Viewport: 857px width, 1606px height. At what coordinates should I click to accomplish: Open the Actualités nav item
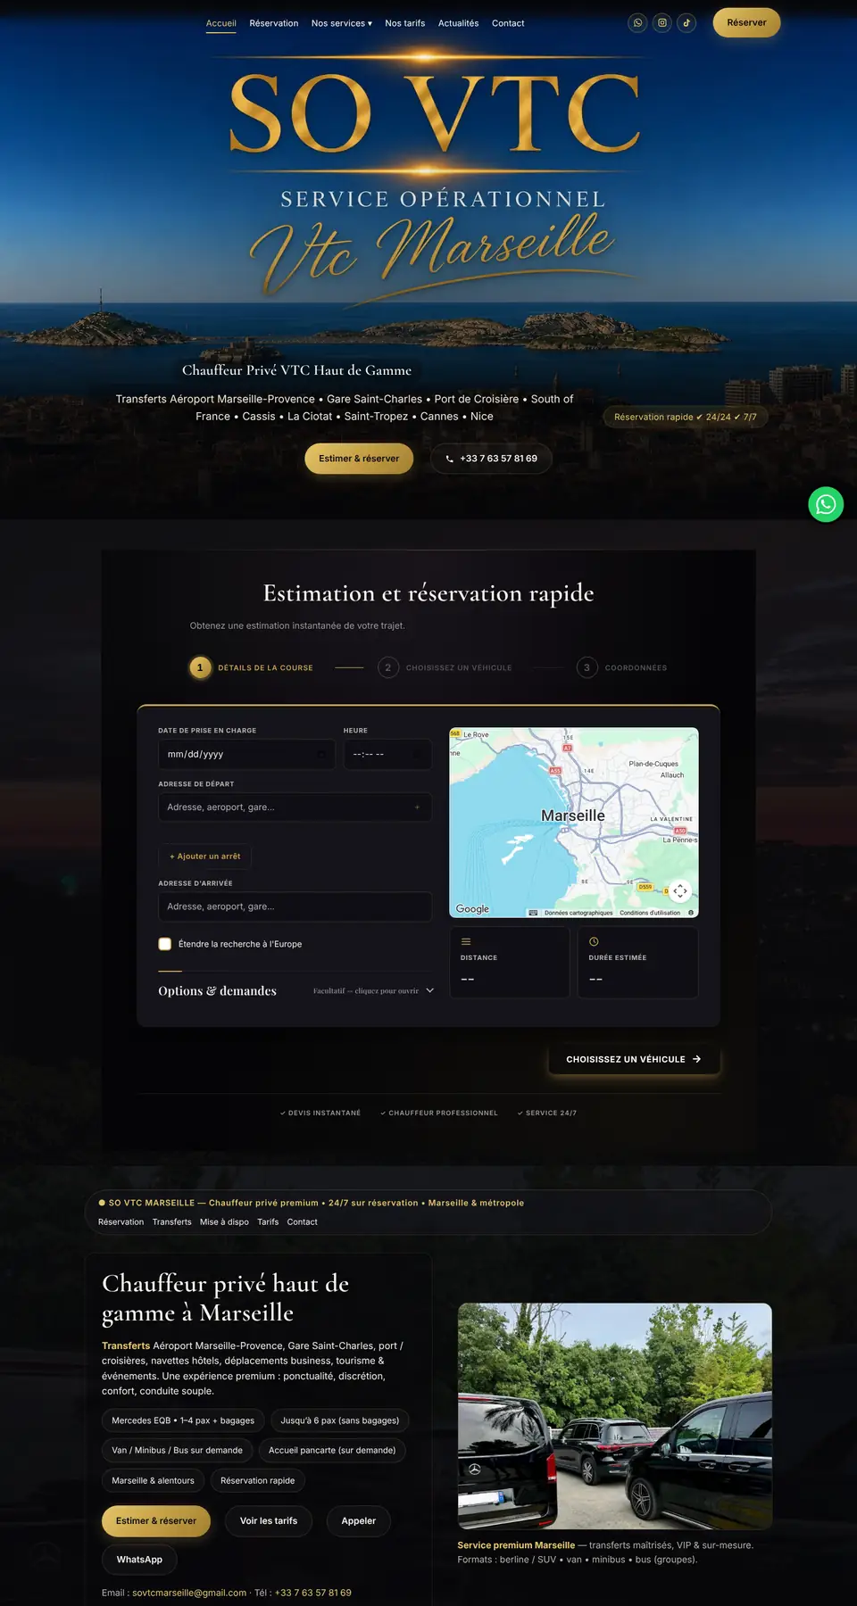pyautogui.click(x=459, y=23)
